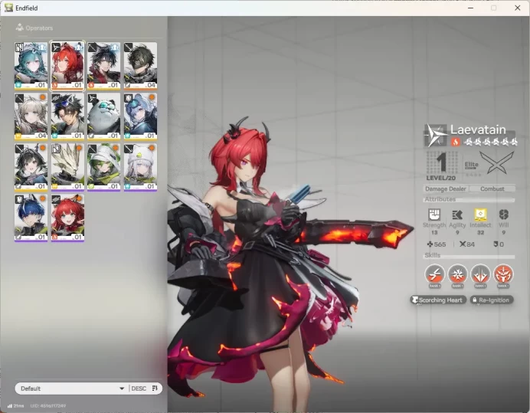Select the white dragon creature operator card
530x413 pixels.
coord(67,167)
